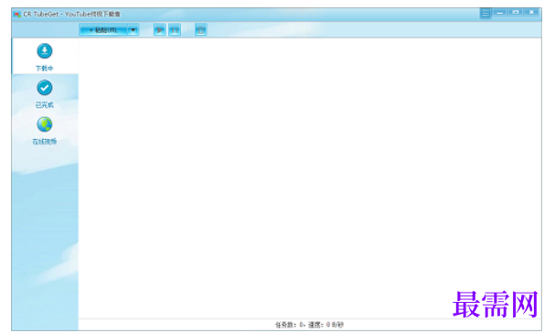Maximize the CR TubeGet window
The image size is (555, 333).
(x=516, y=13)
